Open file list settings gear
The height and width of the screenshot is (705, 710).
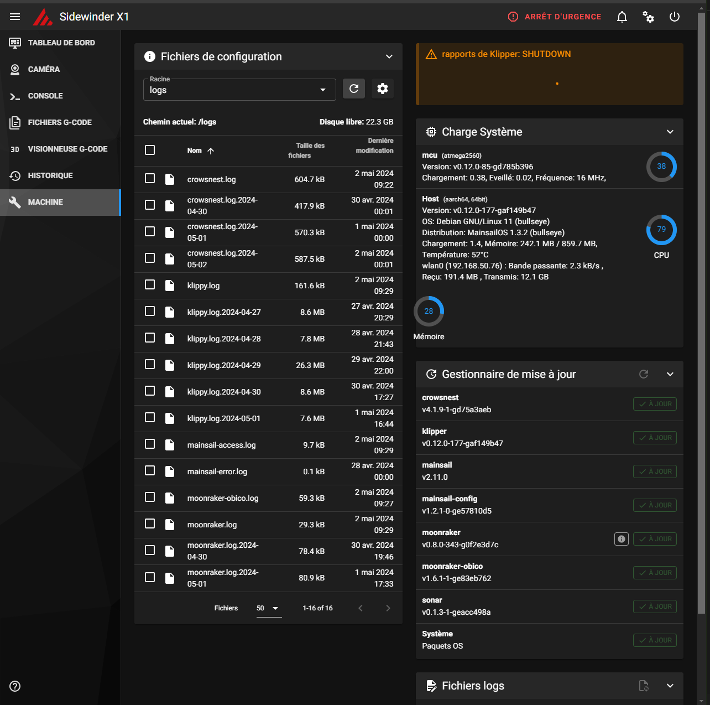click(x=383, y=89)
